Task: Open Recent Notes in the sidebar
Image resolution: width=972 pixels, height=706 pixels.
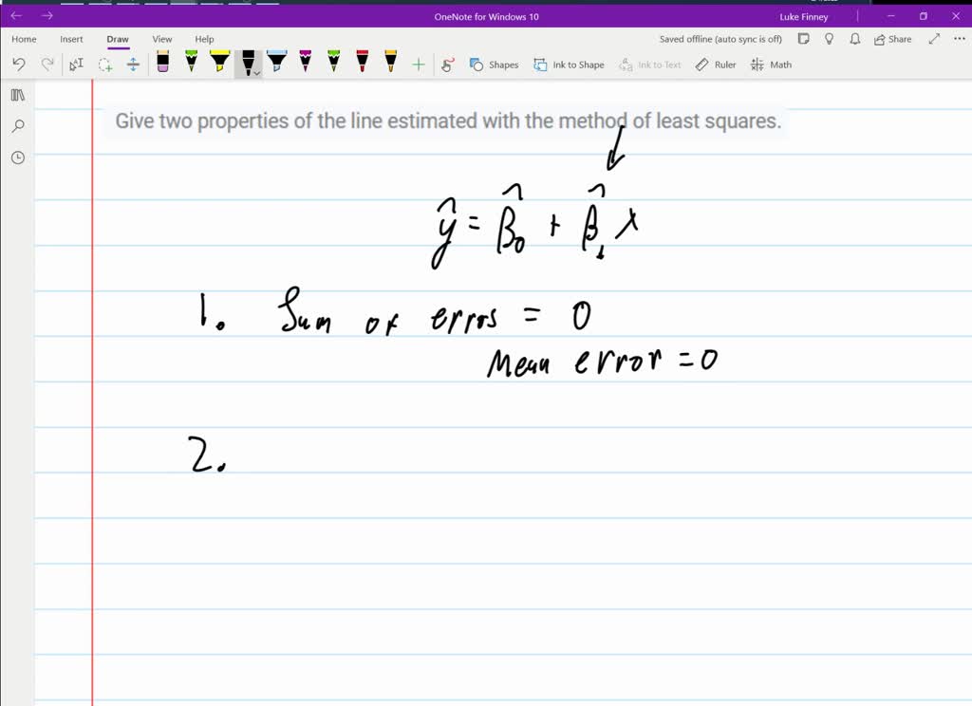Action: (x=17, y=158)
